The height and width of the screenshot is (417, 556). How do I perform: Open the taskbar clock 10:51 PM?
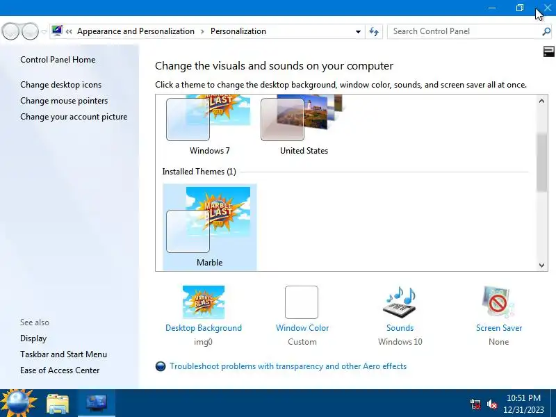click(523, 404)
